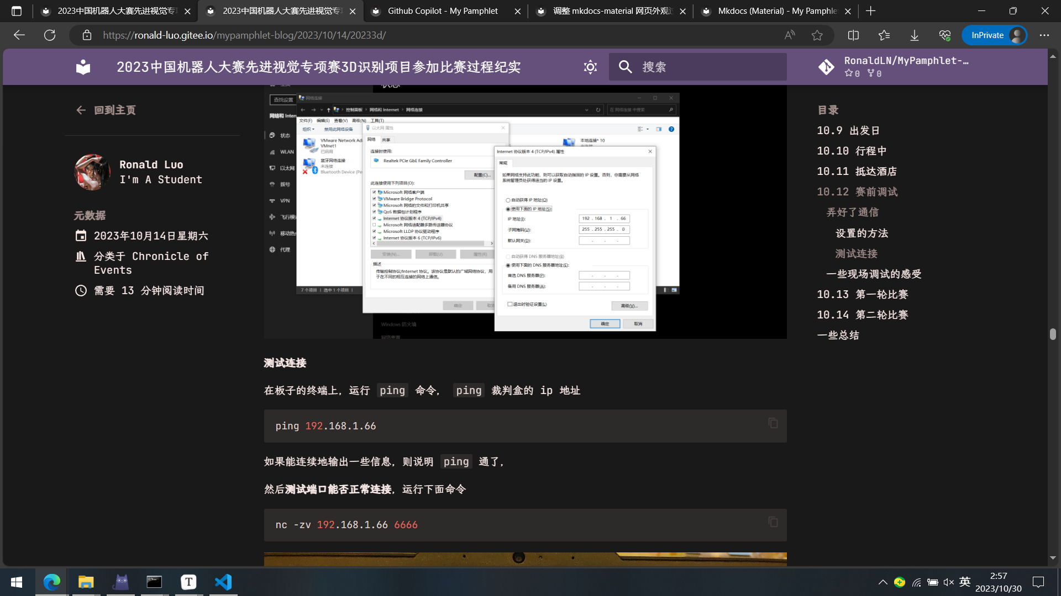1061x596 pixels.
Task: Open the tab actions menu icon
Action: [x=17, y=11]
